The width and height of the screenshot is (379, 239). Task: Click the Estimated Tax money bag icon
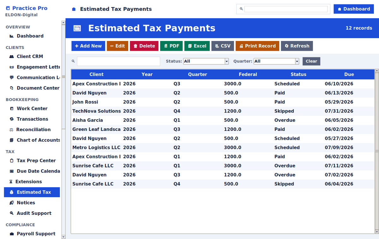click(12, 192)
